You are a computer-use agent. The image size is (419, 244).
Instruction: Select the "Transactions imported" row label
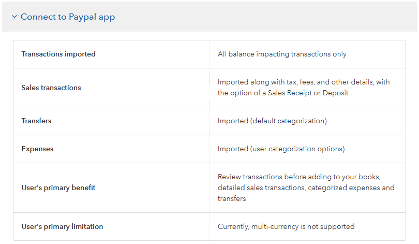point(58,54)
